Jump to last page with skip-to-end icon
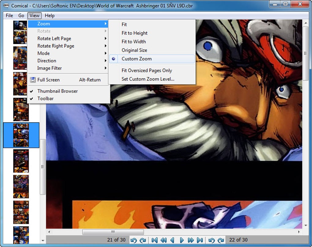The width and height of the screenshot is (312, 247). pyautogui.click(x=200, y=240)
